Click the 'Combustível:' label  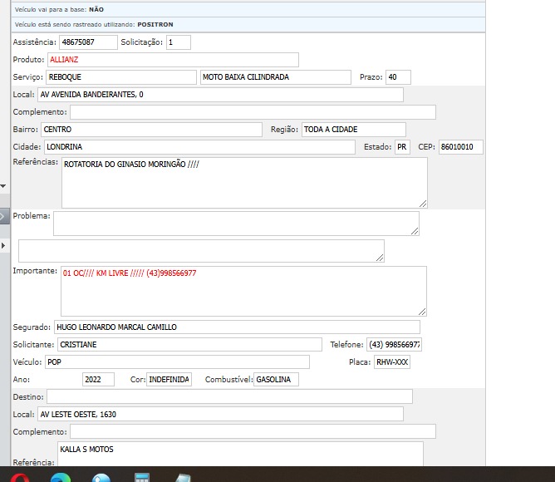pos(229,379)
